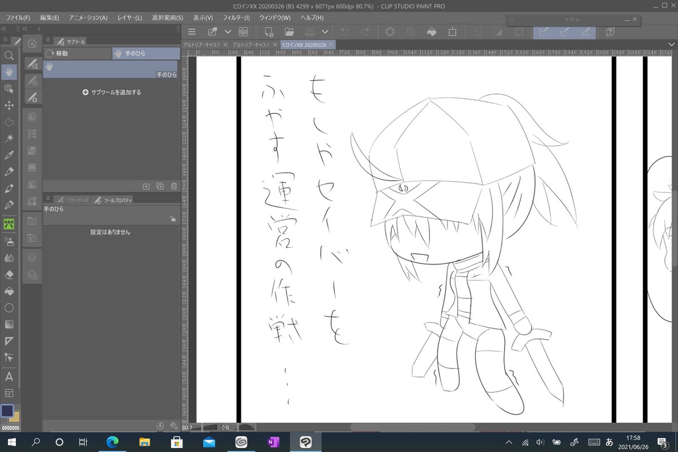Click the Fill bucket icon in command bar

(x=432, y=32)
